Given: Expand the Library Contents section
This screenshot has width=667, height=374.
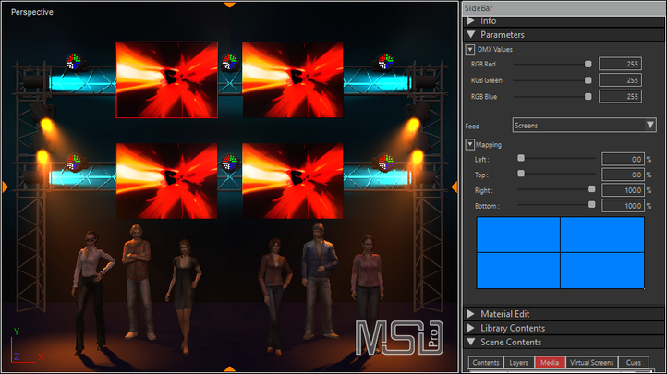Looking at the screenshot, I should click(x=470, y=328).
